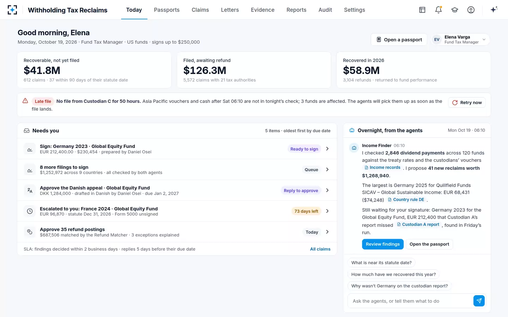Click the translate icon on Danish appeal row

click(x=30, y=191)
